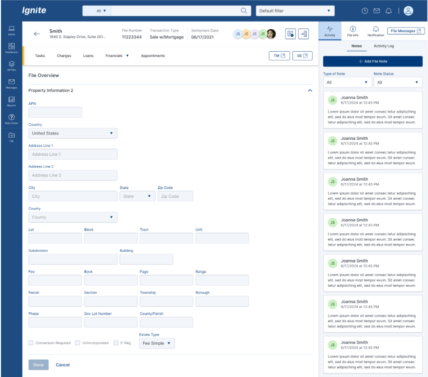Click the APN input field
The height and width of the screenshot is (377, 428).
pyautogui.click(x=55, y=112)
